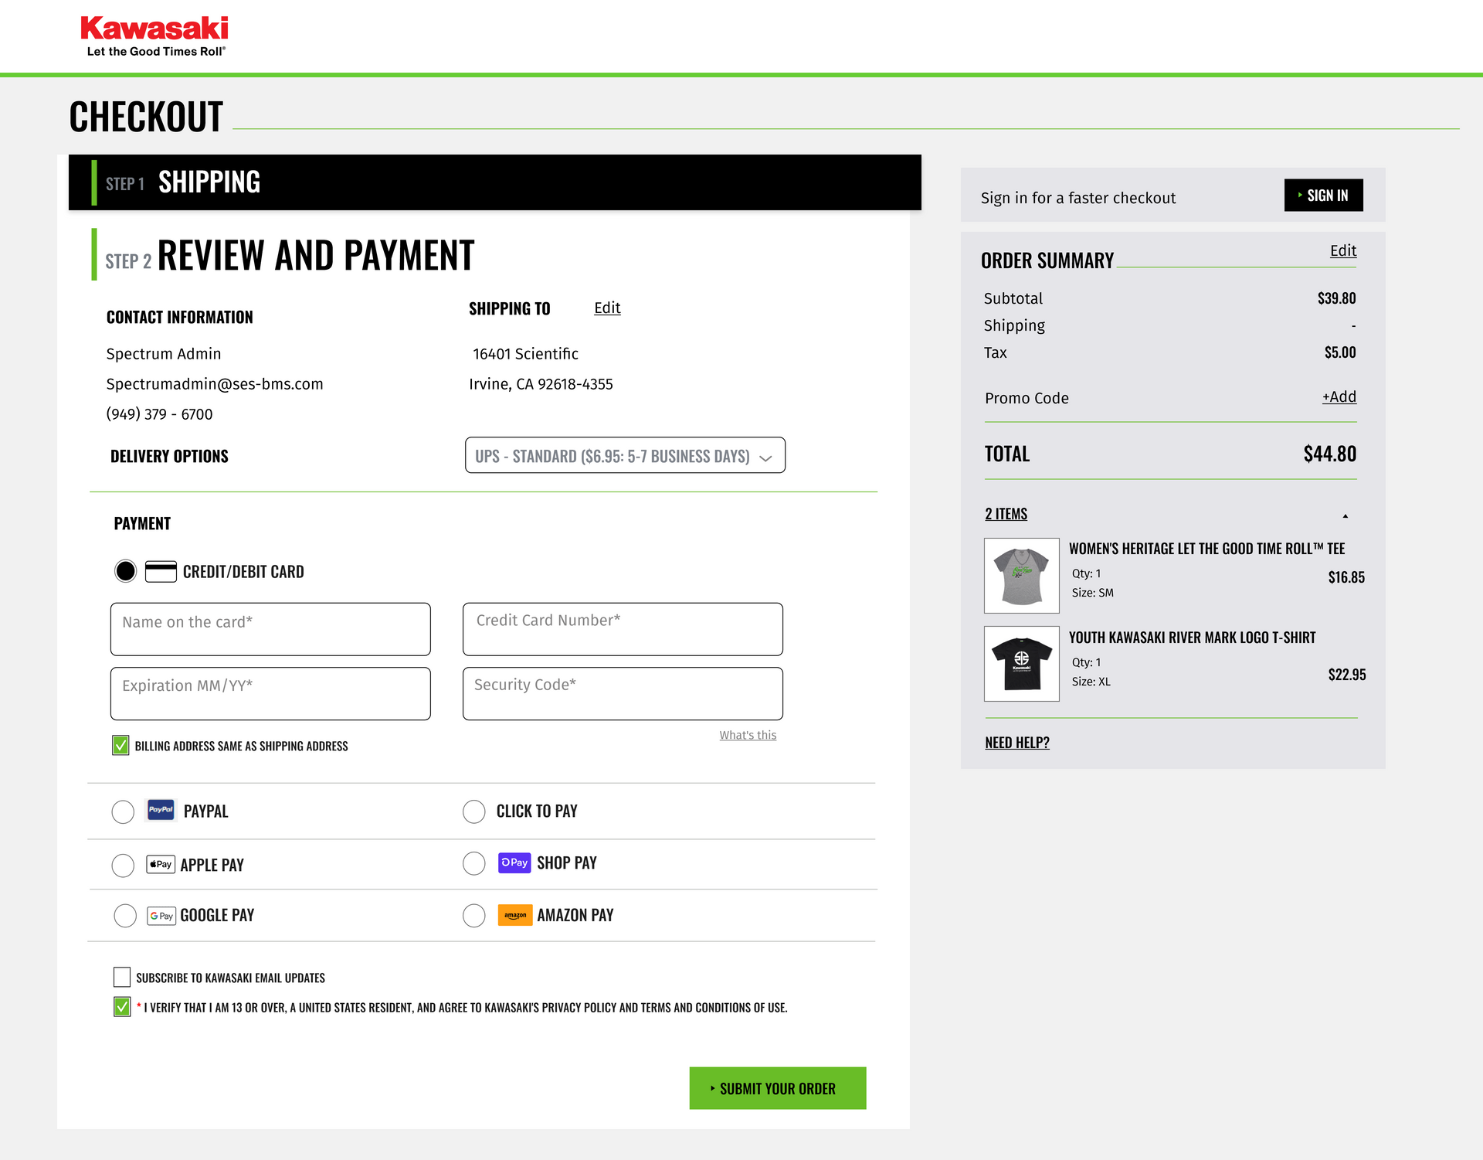Click the $5.00 tax value
Screen dimensions: 1483x1160
pos(1340,352)
